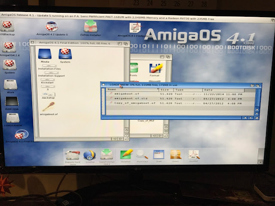The height and width of the screenshot is (206, 275).
Task: Select the amigaboot.of row in LOADERNEW
Action: point(180,94)
